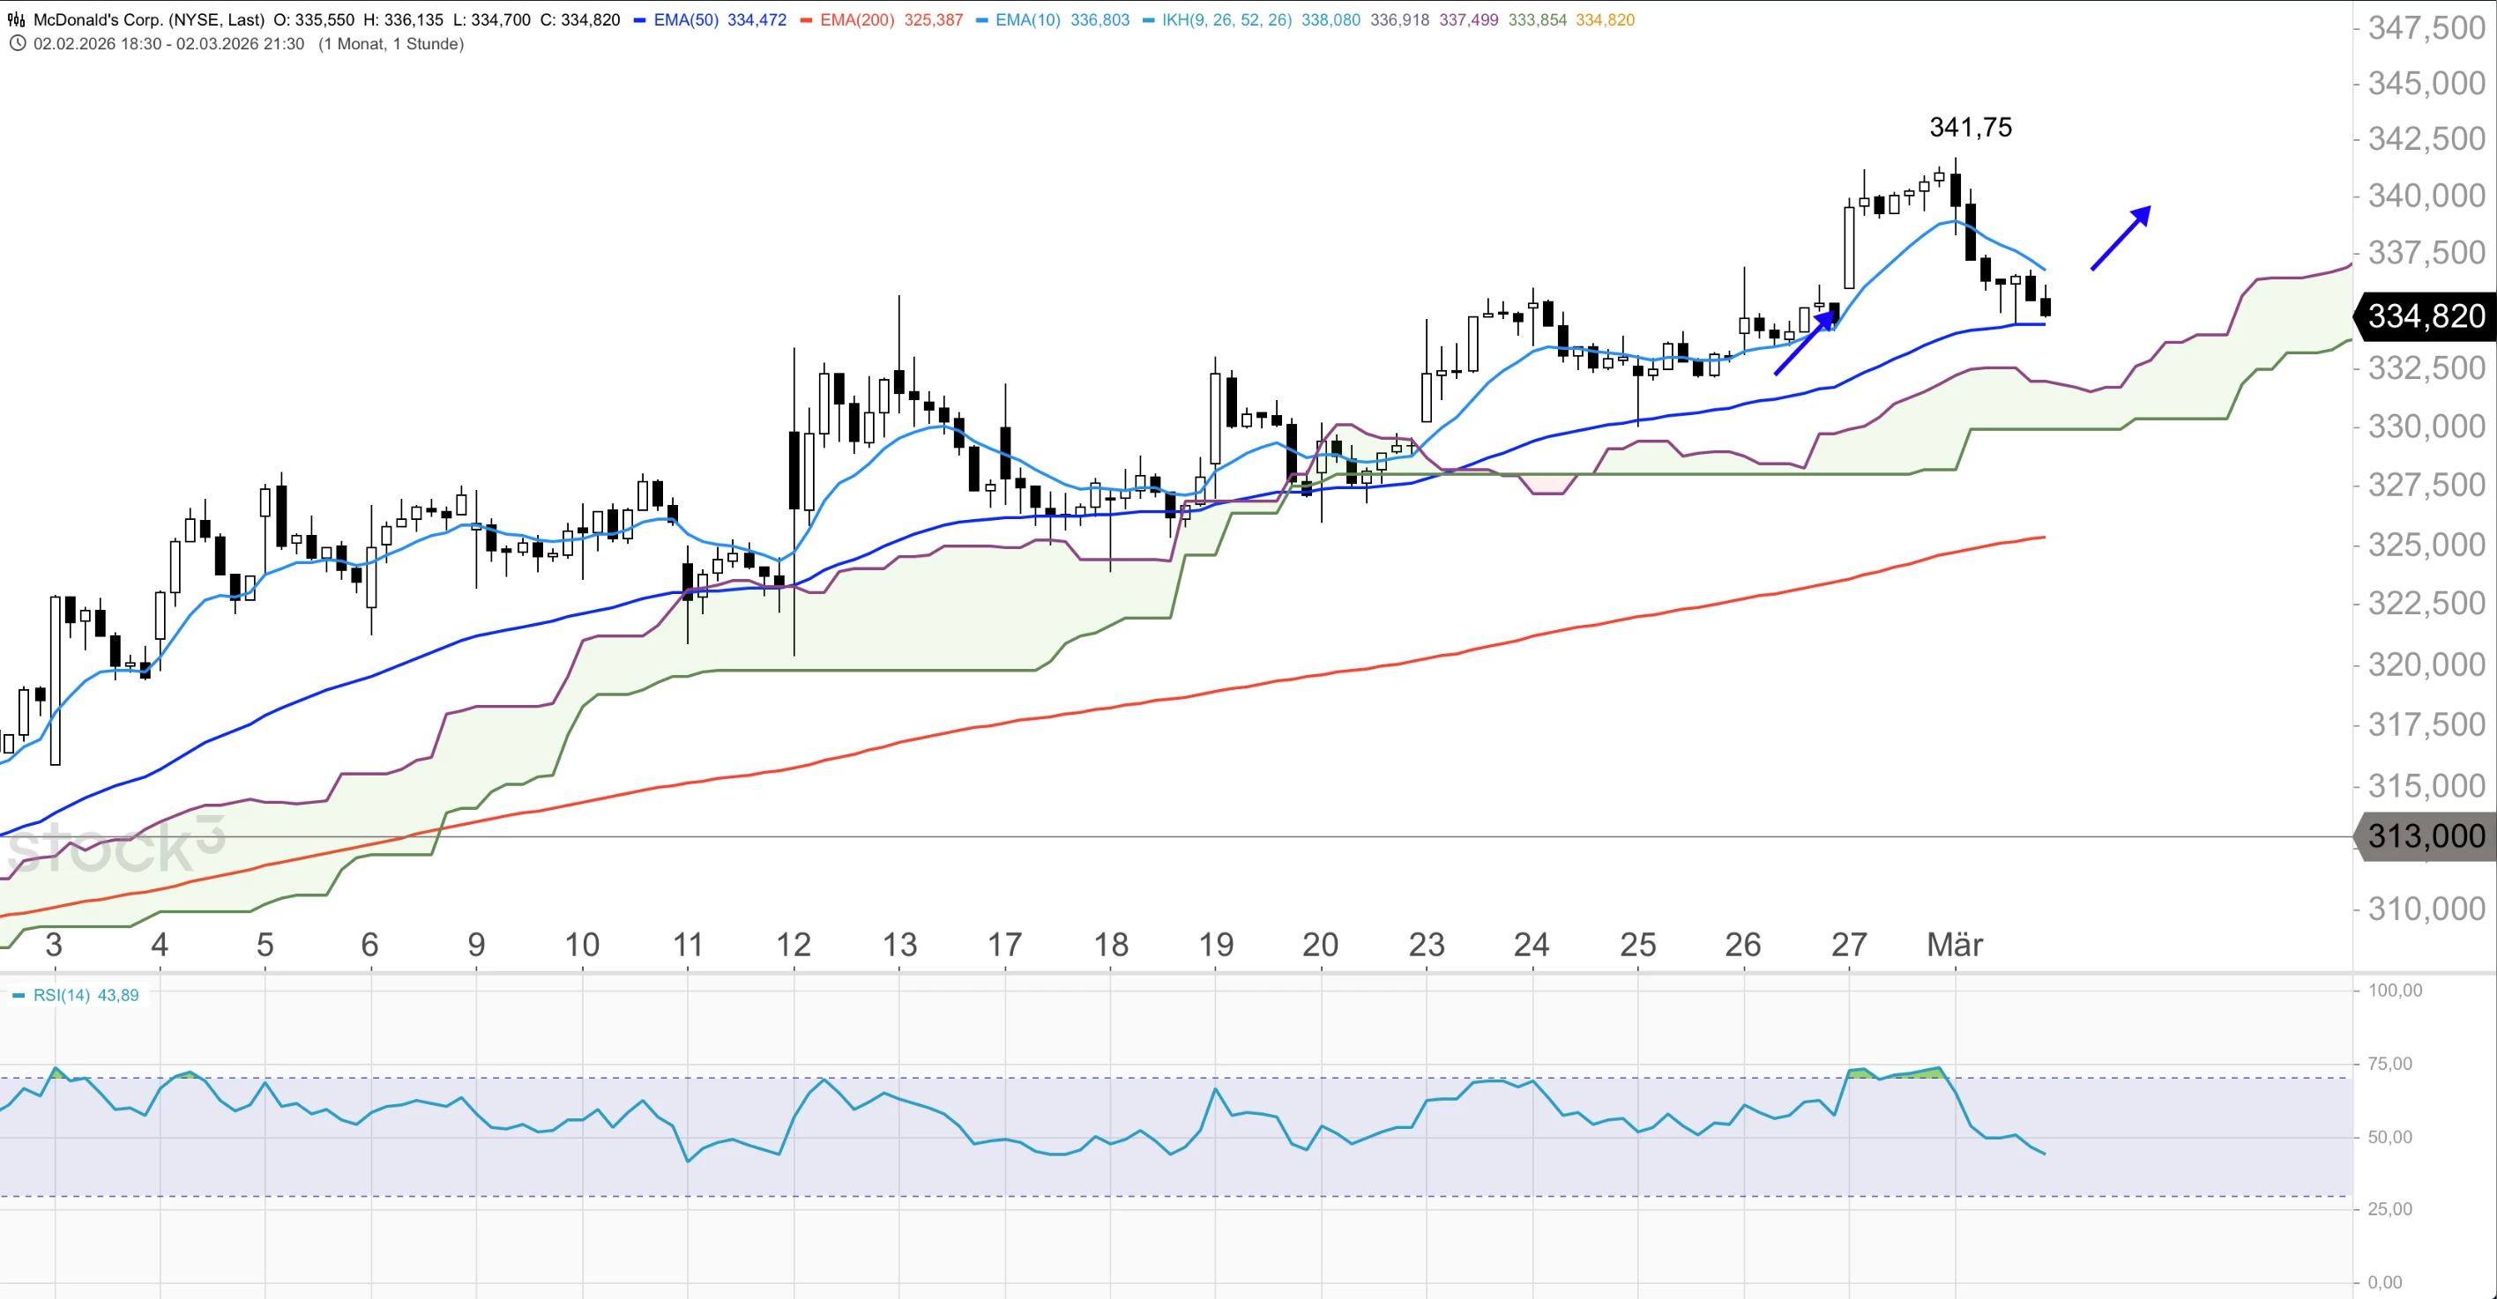Click the 313,000 horizontal line price label
This screenshot has height=1299, width=2497.
(x=2426, y=836)
